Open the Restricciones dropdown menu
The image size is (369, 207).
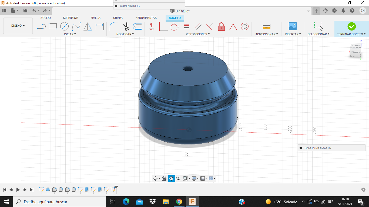pos(197,34)
